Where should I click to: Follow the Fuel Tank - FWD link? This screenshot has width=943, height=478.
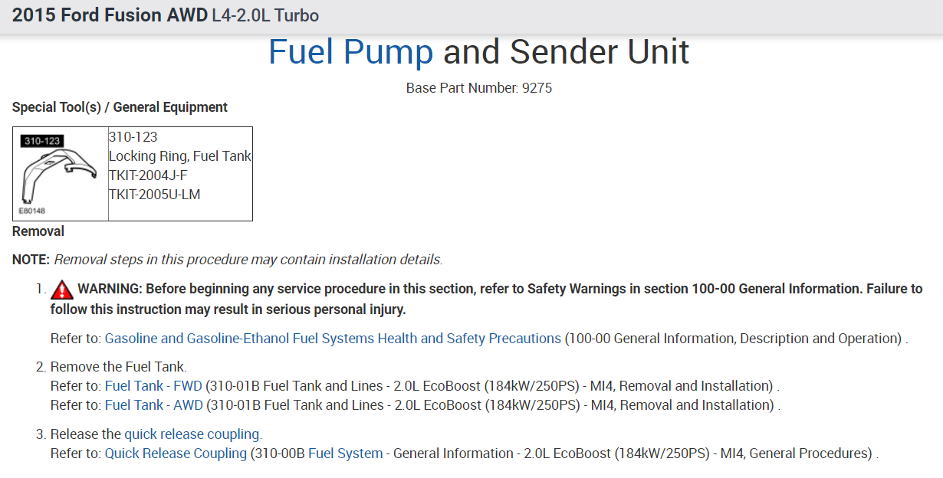coord(153,386)
